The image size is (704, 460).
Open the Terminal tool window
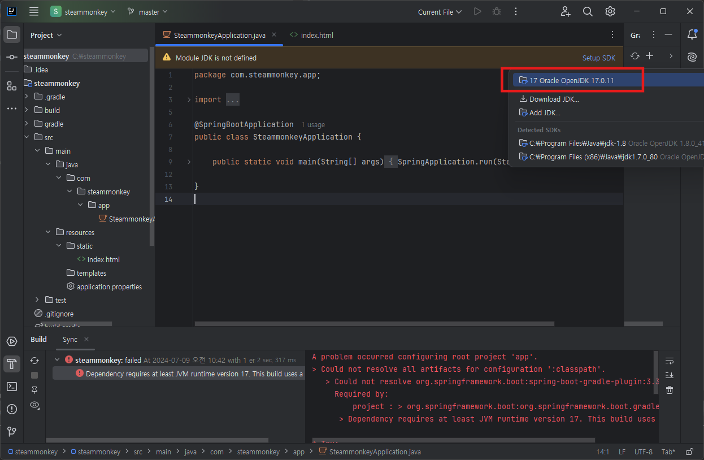coord(12,387)
